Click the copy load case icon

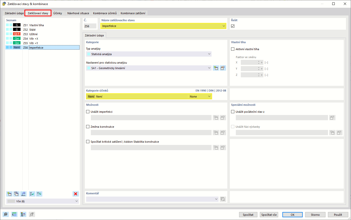(x=16, y=194)
